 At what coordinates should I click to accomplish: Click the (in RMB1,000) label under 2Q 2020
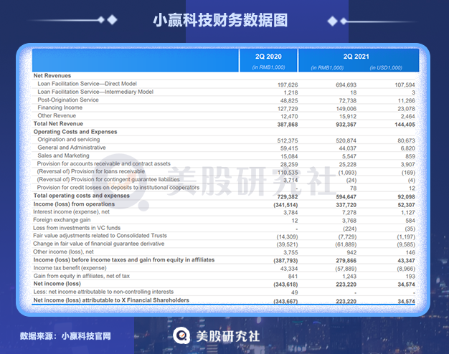[x=268, y=67]
